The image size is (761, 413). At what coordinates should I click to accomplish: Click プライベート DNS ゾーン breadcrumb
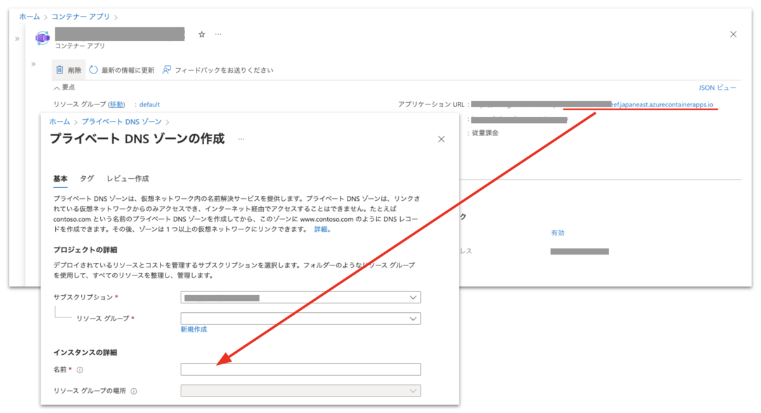click(x=120, y=121)
